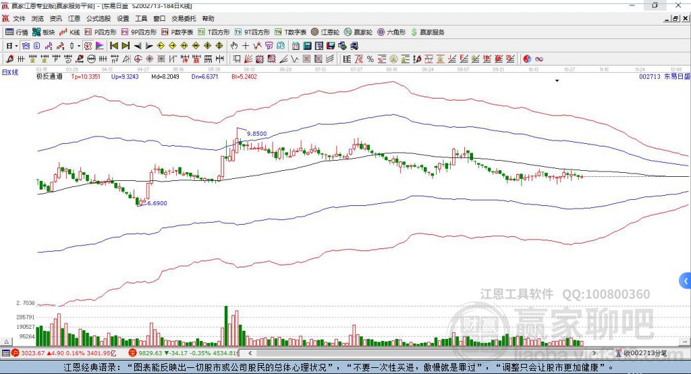Image resolution: width=691 pixels, height=374 pixels.
Task: Open the 江恩轮 Gann wheel
Action: [x=325, y=32]
